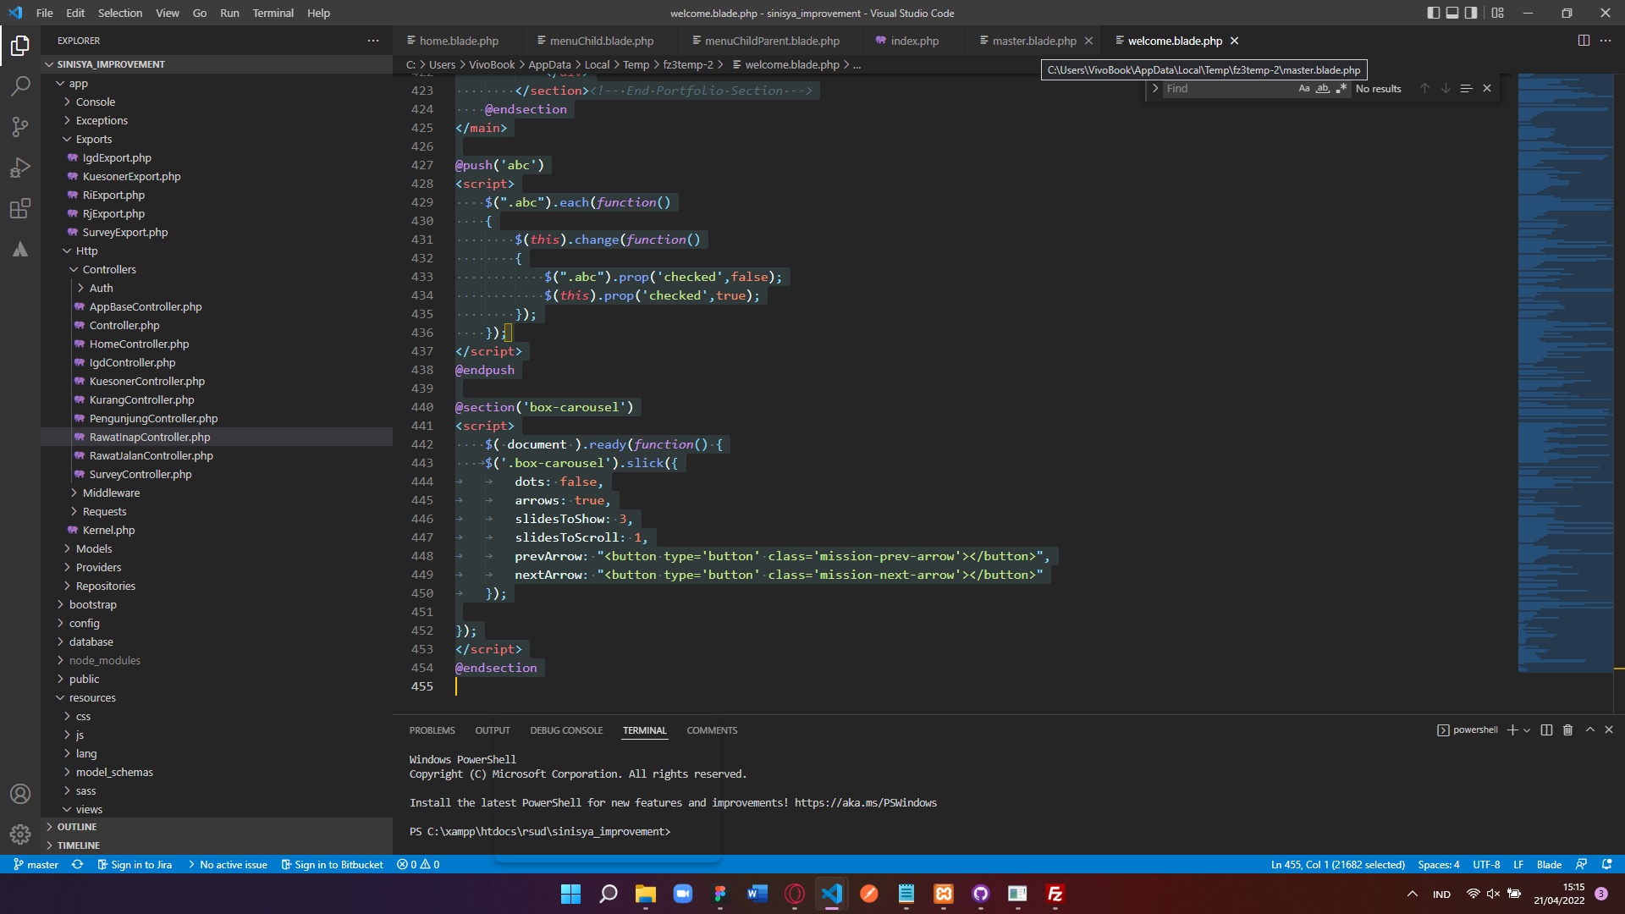Toggle Match Case in find widget
The height and width of the screenshot is (914, 1625).
(1304, 88)
